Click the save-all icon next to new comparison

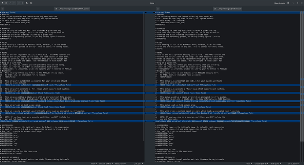(x=6, y=3)
